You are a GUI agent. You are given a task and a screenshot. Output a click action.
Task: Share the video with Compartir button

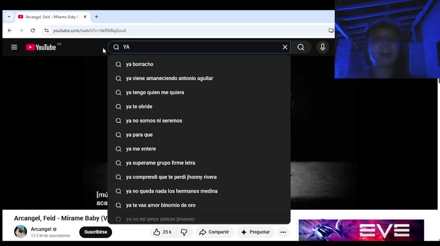pos(214,232)
